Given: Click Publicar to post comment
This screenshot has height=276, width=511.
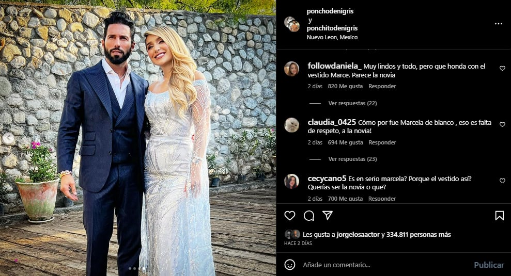Looking at the screenshot, I should pos(489,265).
